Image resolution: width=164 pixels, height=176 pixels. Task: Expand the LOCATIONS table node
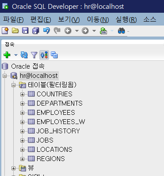click(x=22, y=150)
